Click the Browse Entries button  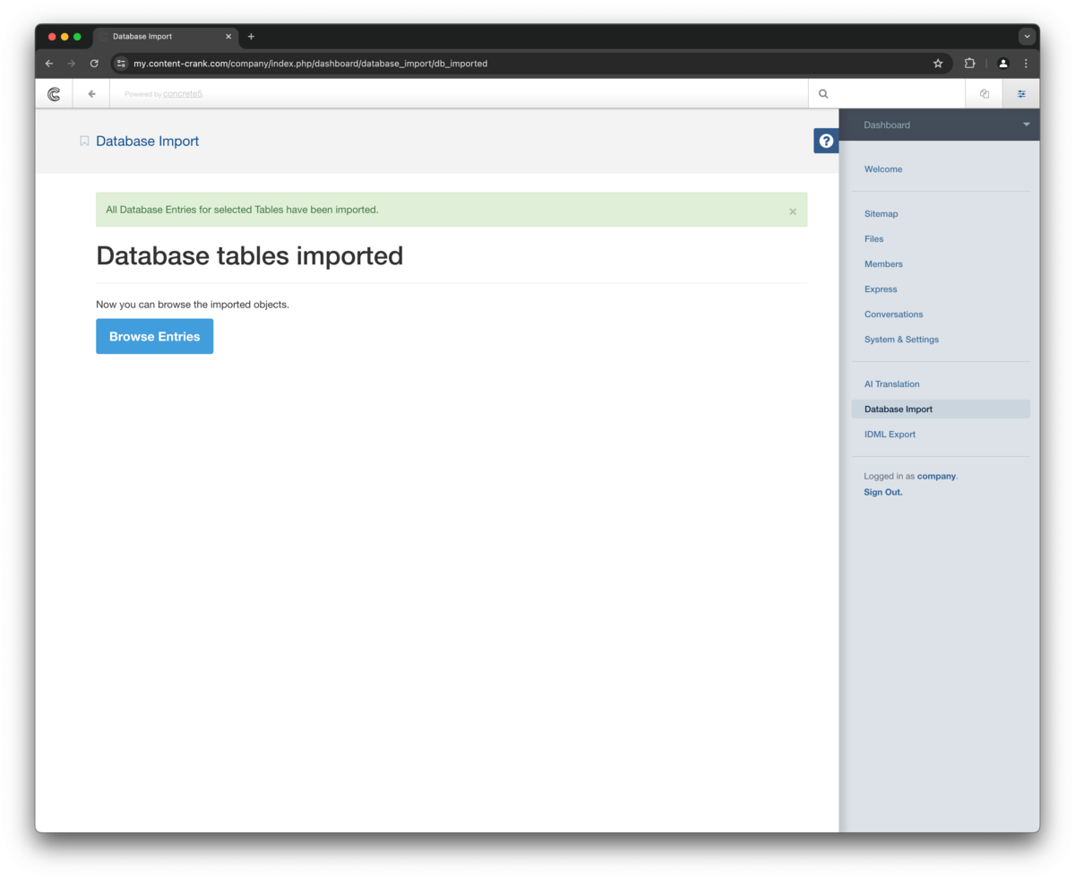[155, 336]
